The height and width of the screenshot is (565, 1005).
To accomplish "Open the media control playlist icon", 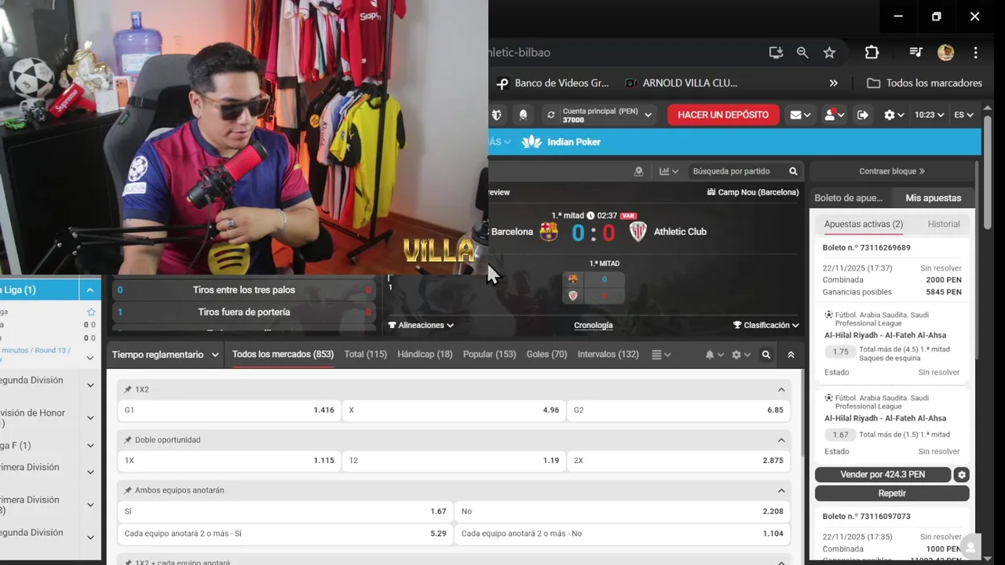I will 915,53.
